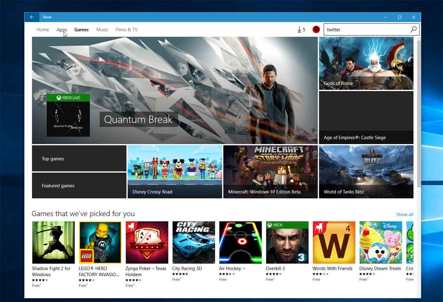443x302 pixels.
Task: Click the back arrow in title bar
Action: 32,17
